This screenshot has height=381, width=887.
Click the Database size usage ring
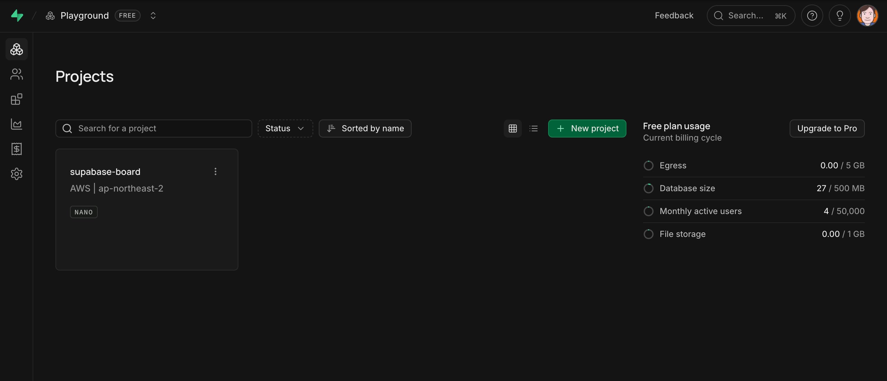pyautogui.click(x=648, y=188)
